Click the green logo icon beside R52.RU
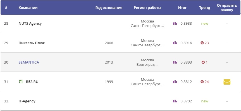 click(x=21, y=82)
